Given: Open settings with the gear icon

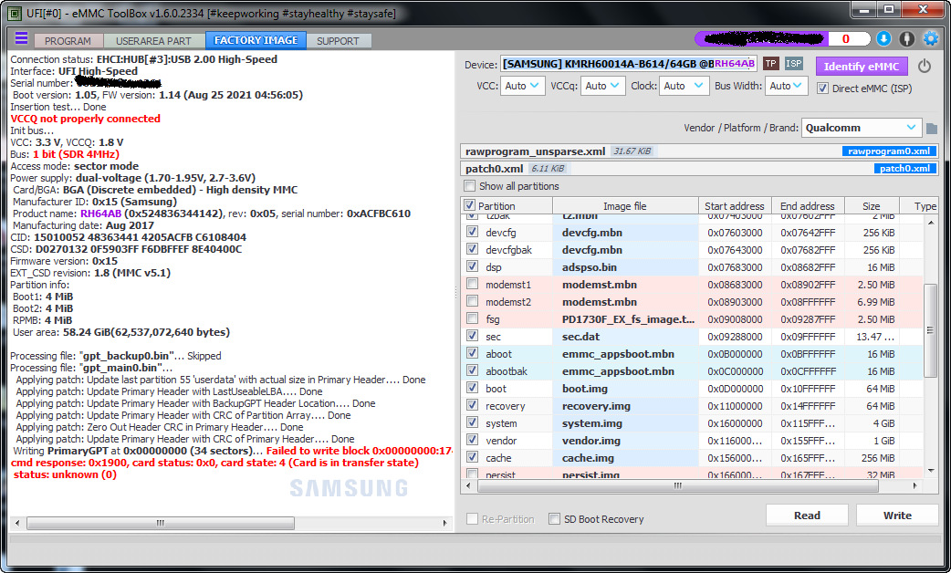Looking at the screenshot, I should point(931,39).
